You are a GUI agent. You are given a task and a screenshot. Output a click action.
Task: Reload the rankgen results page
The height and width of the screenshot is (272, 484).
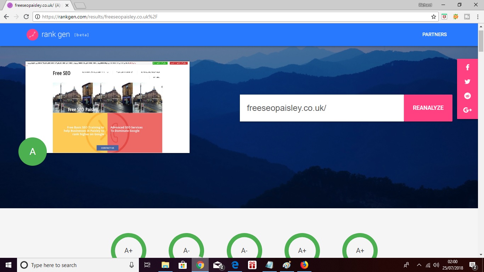(x=26, y=17)
